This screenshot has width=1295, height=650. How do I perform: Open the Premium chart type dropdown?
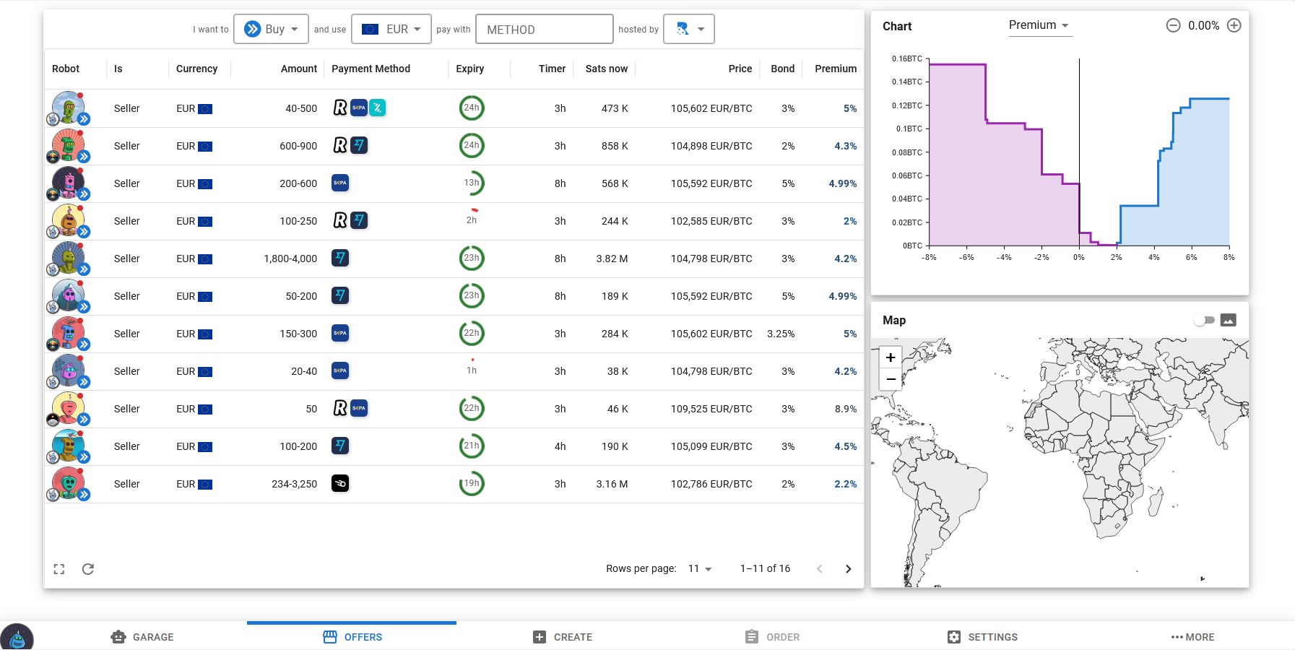pyautogui.click(x=1039, y=25)
